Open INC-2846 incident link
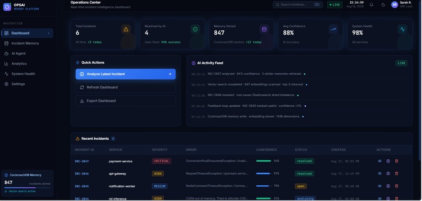 pyautogui.click(x=82, y=174)
